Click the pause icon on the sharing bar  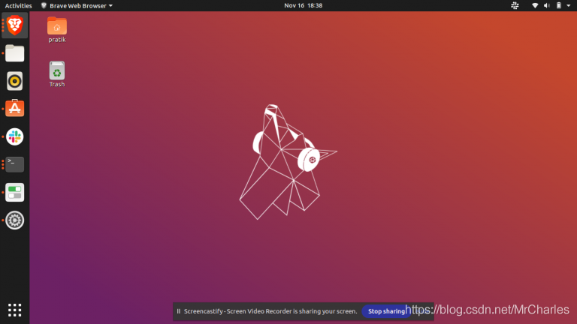click(x=179, y=311)
